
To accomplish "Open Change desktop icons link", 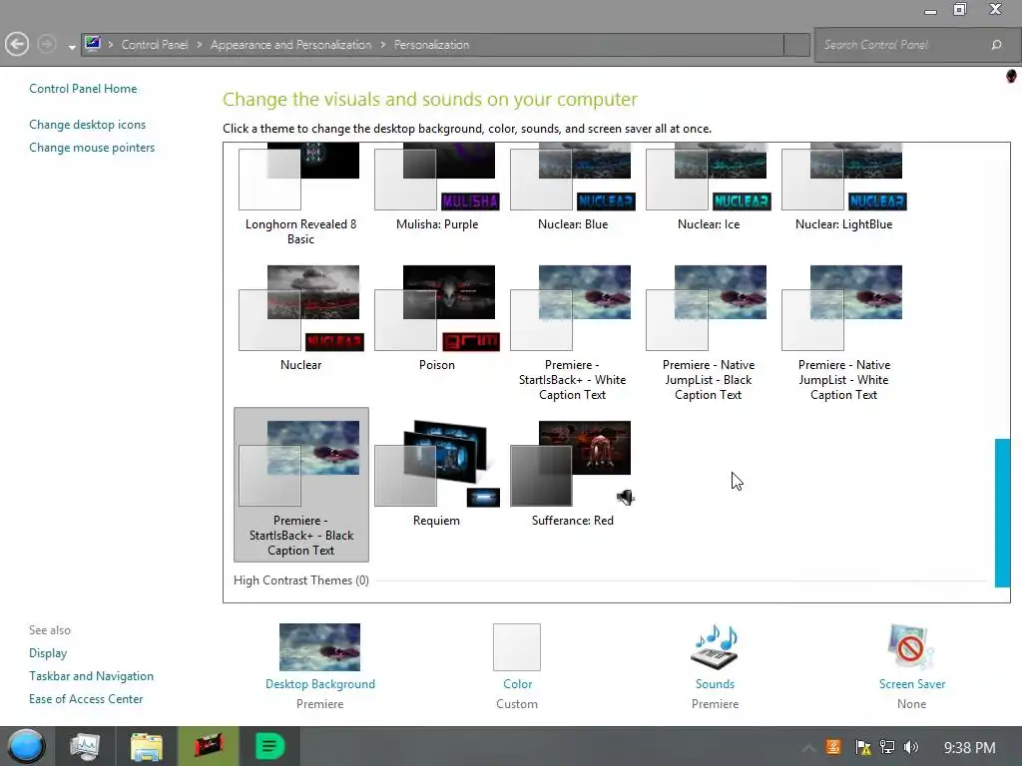I will (88, 125).
